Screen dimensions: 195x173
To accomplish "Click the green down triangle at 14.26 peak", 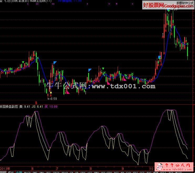I will [168, 10].
